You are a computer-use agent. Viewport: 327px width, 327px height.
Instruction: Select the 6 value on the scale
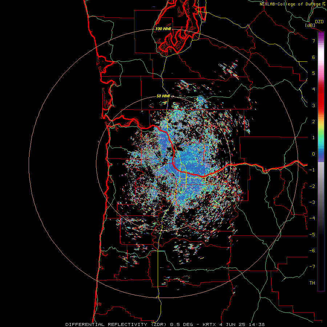[x=314, y=57]
